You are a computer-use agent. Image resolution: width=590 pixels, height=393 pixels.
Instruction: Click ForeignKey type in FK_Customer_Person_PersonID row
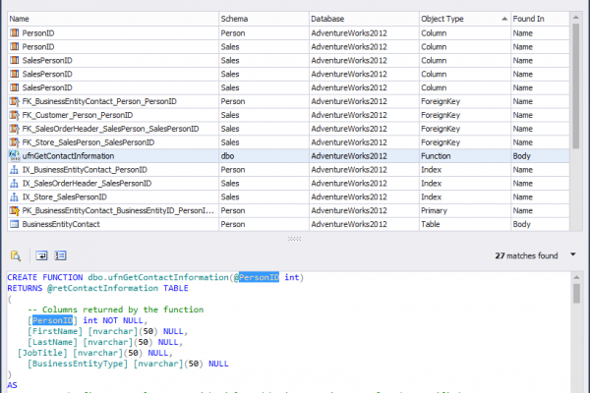point(441,115)
